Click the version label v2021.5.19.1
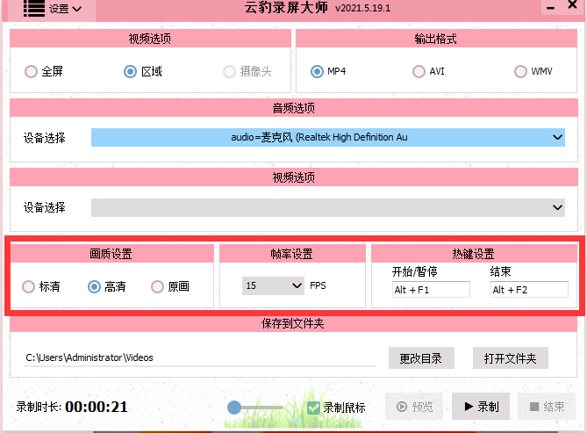This screenshot has width=587, height=433. click(362, 8)
